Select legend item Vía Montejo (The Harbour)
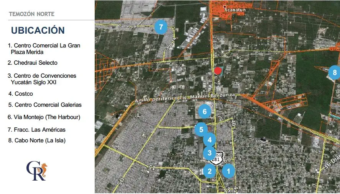This screenshot has width=340, height=194. (44, 117)
